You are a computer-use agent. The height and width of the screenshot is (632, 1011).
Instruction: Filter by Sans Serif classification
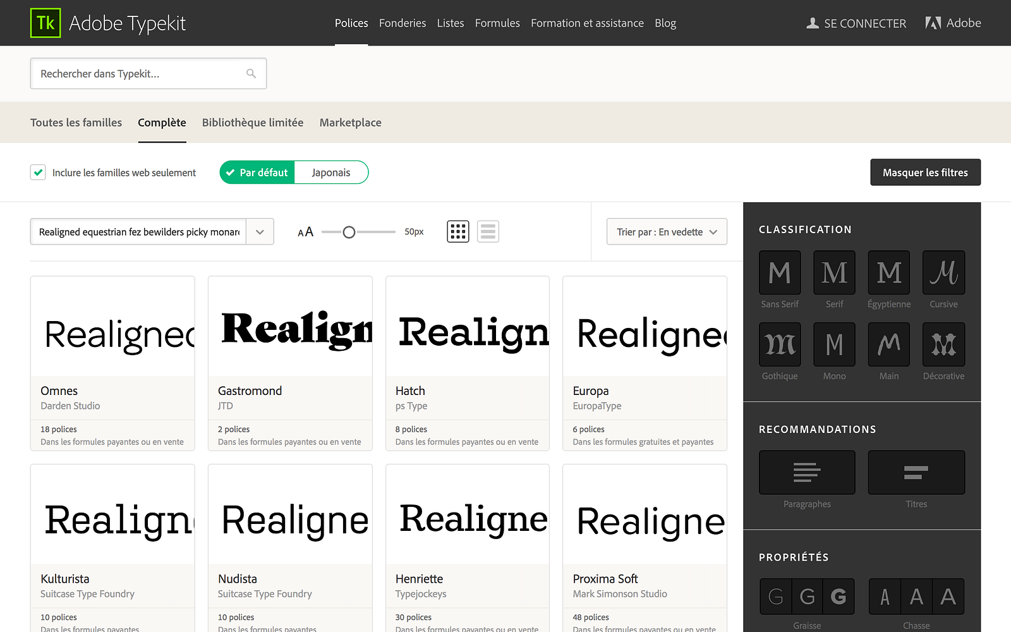[x=780, y=272]
